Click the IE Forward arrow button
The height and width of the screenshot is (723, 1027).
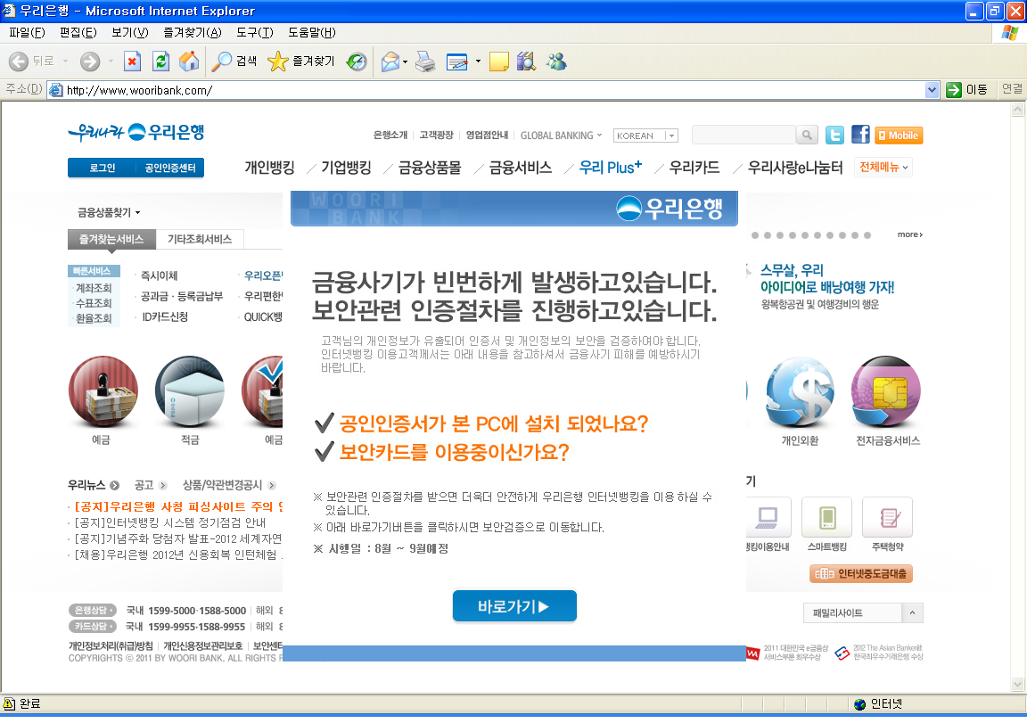90,62
